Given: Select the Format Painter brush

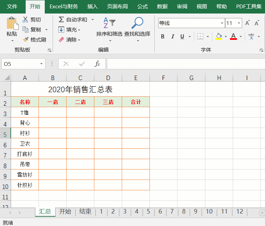Looking at the screenshot, I should 26,40.
